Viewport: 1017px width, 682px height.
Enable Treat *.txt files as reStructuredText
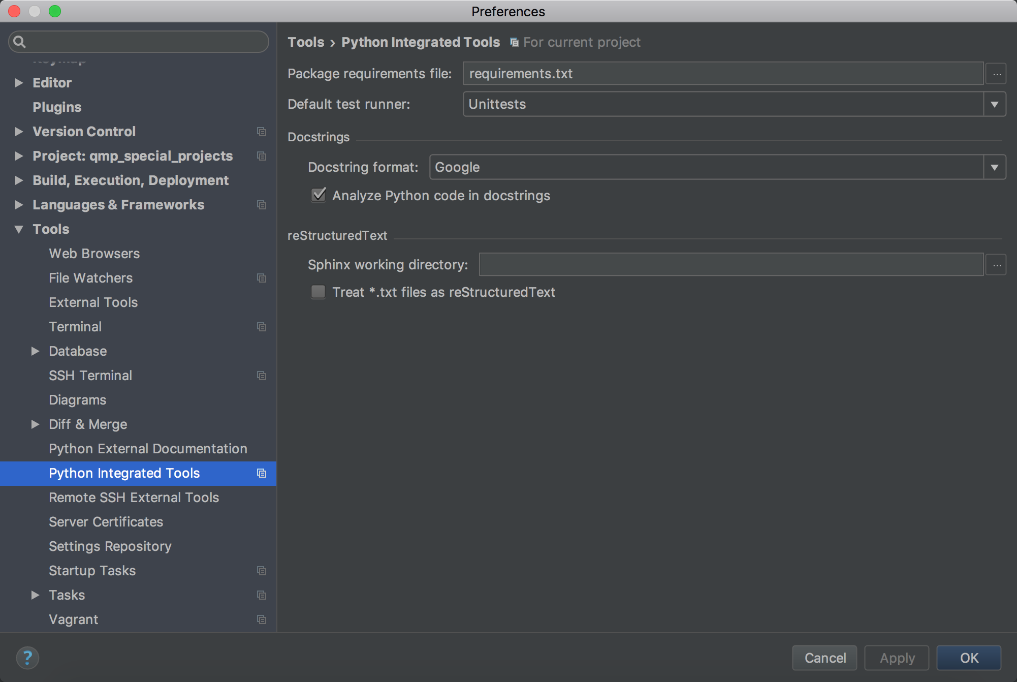319,292
